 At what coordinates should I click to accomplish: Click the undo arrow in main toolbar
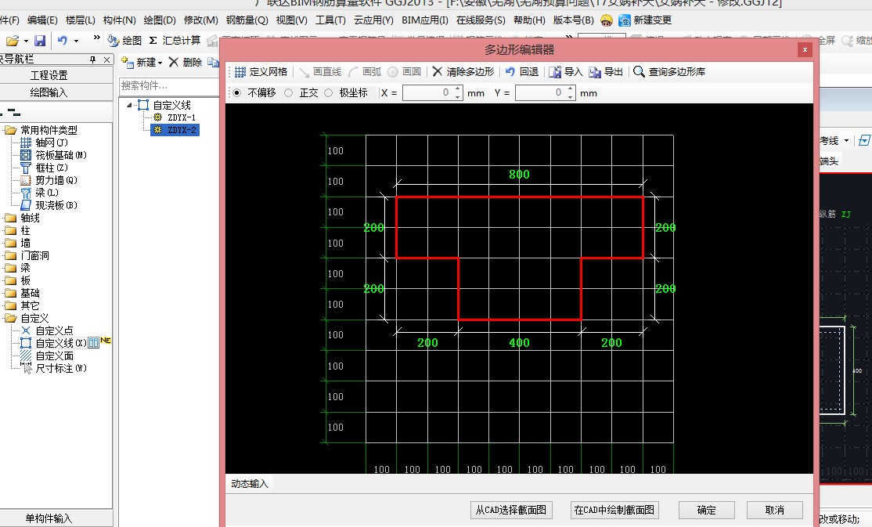pyautogui.click(x=63, y=41)
